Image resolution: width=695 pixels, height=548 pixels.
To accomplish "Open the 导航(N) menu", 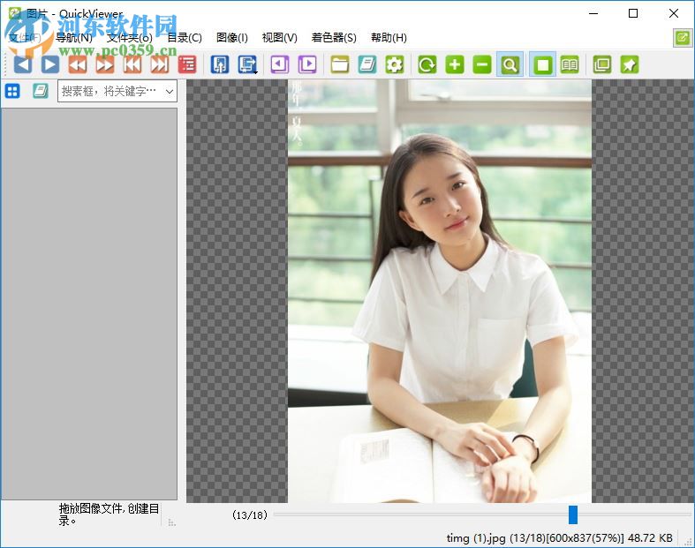I will [74, 38].
